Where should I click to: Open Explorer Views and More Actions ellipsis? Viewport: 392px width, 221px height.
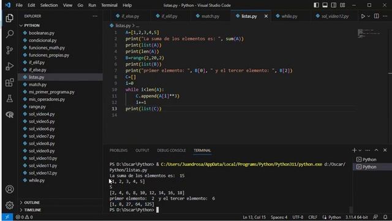[x=95, y=16]
